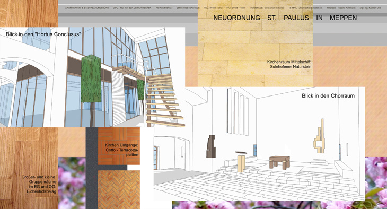Screen dimensions: 387x209
Task: Select the Solnhofener Naturstein material swatch
Action: point(255,43)
